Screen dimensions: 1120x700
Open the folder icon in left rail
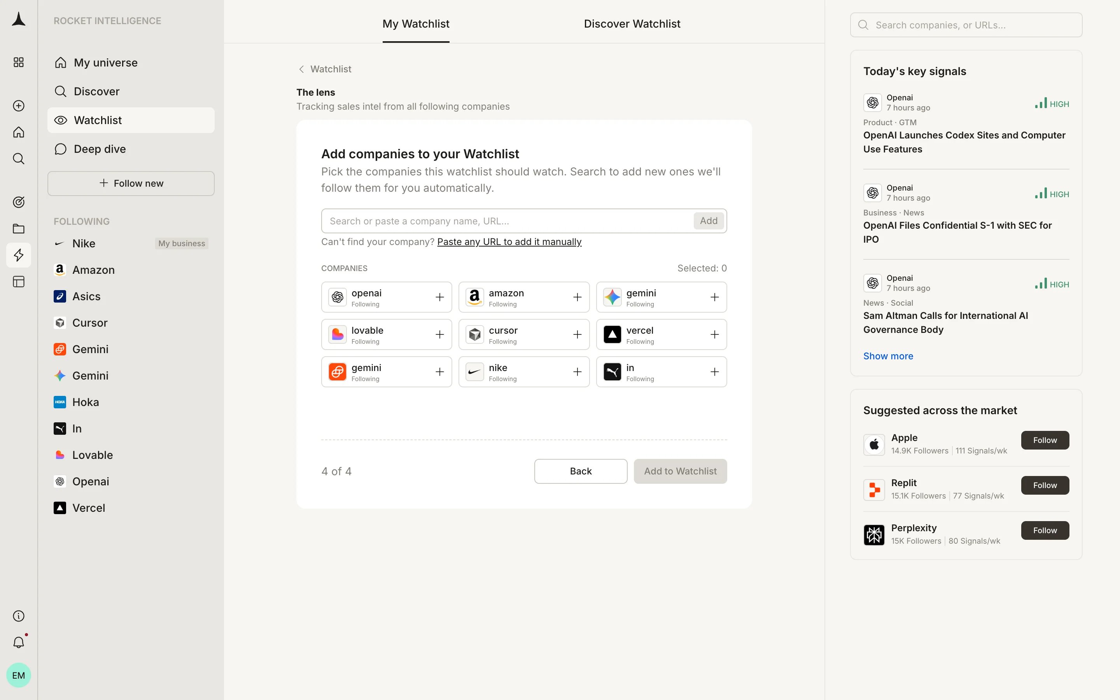click(19, 228)
